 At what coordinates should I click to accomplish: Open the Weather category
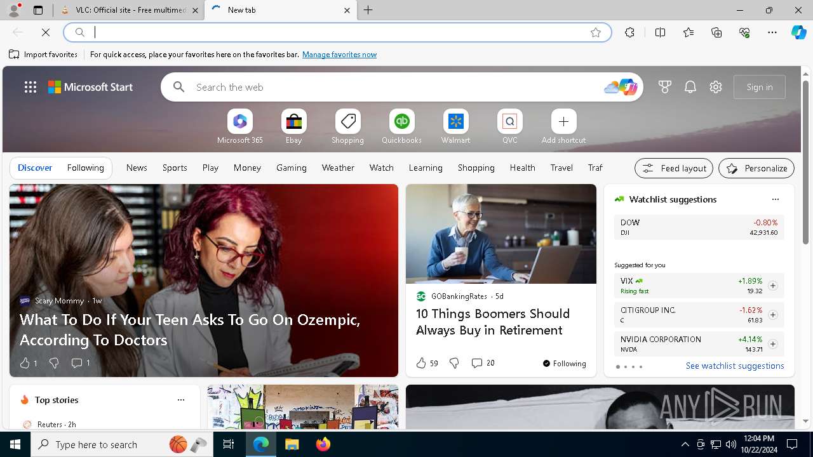[338, 168]
